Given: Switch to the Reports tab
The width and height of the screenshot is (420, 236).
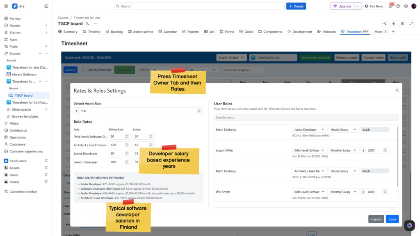Looking at the screenshot, I should point(190,32).
